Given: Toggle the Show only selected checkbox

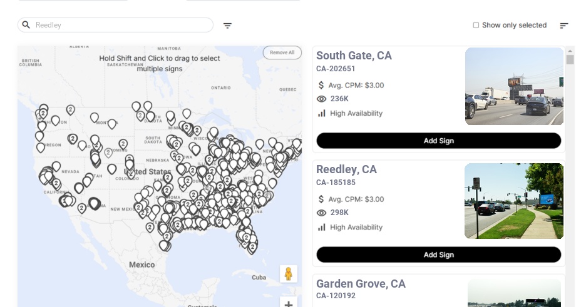Looking at the screenshot, I should pyautogui.click(x=476, y=26).
